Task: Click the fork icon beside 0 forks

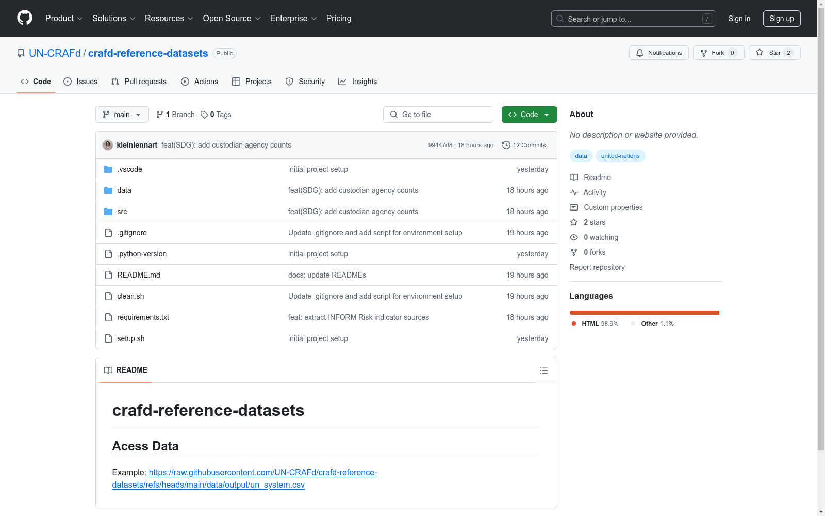Action: tap(574, 252)
